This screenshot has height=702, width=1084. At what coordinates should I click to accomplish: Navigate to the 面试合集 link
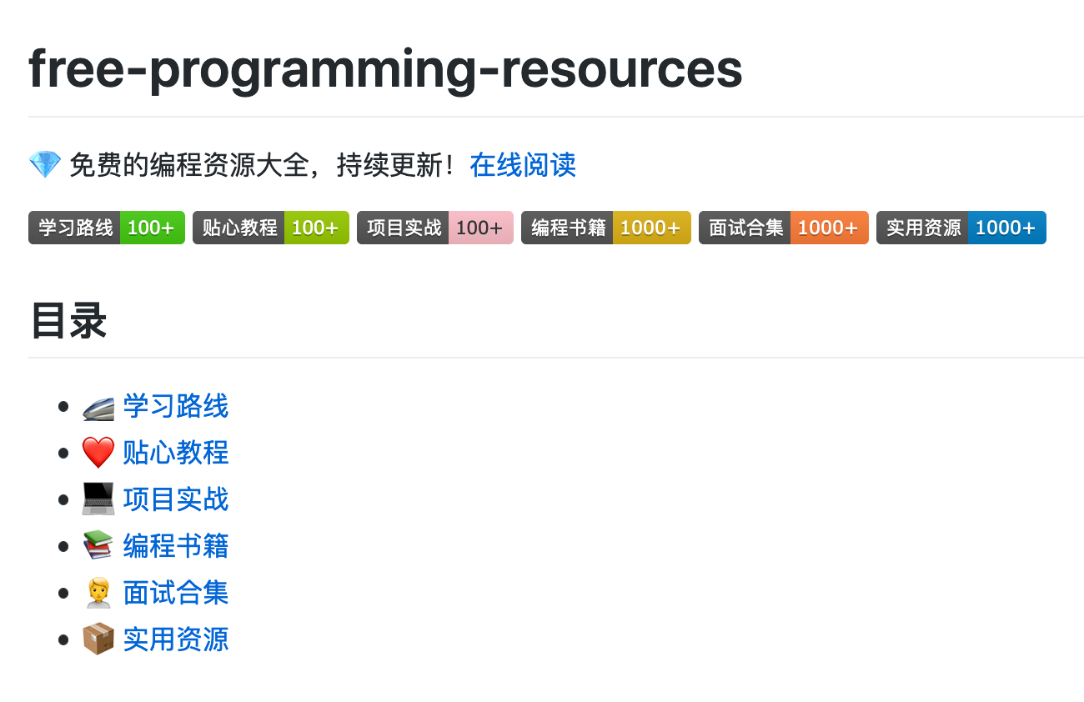tap(176, 593)
